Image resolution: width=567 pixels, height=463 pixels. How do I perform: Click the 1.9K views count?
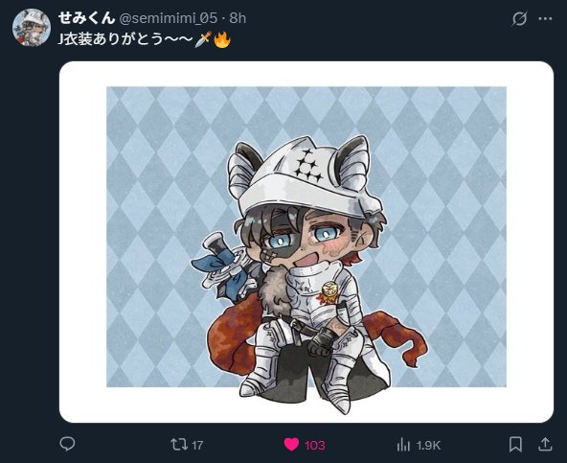pyautogui.click(x=428, y=445)
